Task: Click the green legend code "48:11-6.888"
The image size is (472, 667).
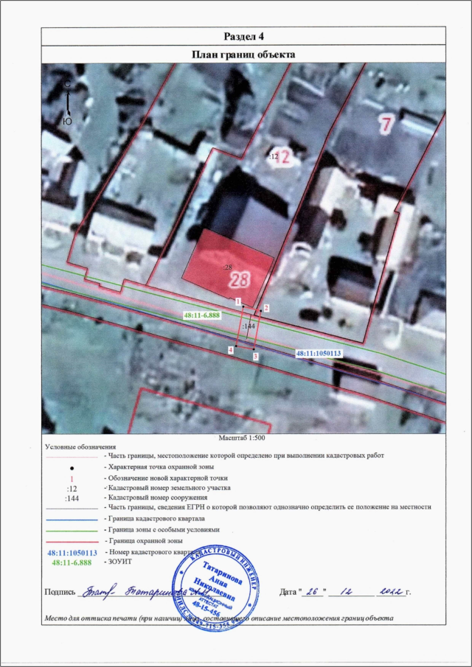Action: point(72,562)
